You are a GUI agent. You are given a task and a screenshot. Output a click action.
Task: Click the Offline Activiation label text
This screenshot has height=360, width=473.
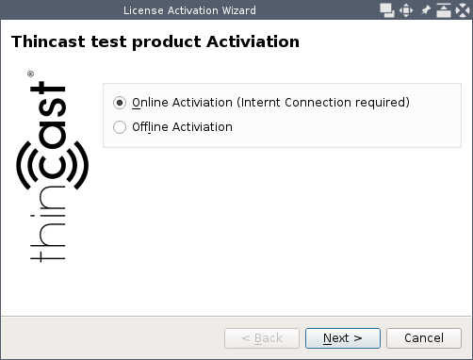pyautogui.click(x=182, y=127)
